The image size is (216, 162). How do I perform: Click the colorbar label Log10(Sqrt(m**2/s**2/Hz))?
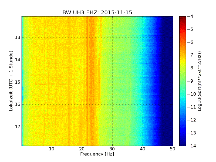click(200, 81)
